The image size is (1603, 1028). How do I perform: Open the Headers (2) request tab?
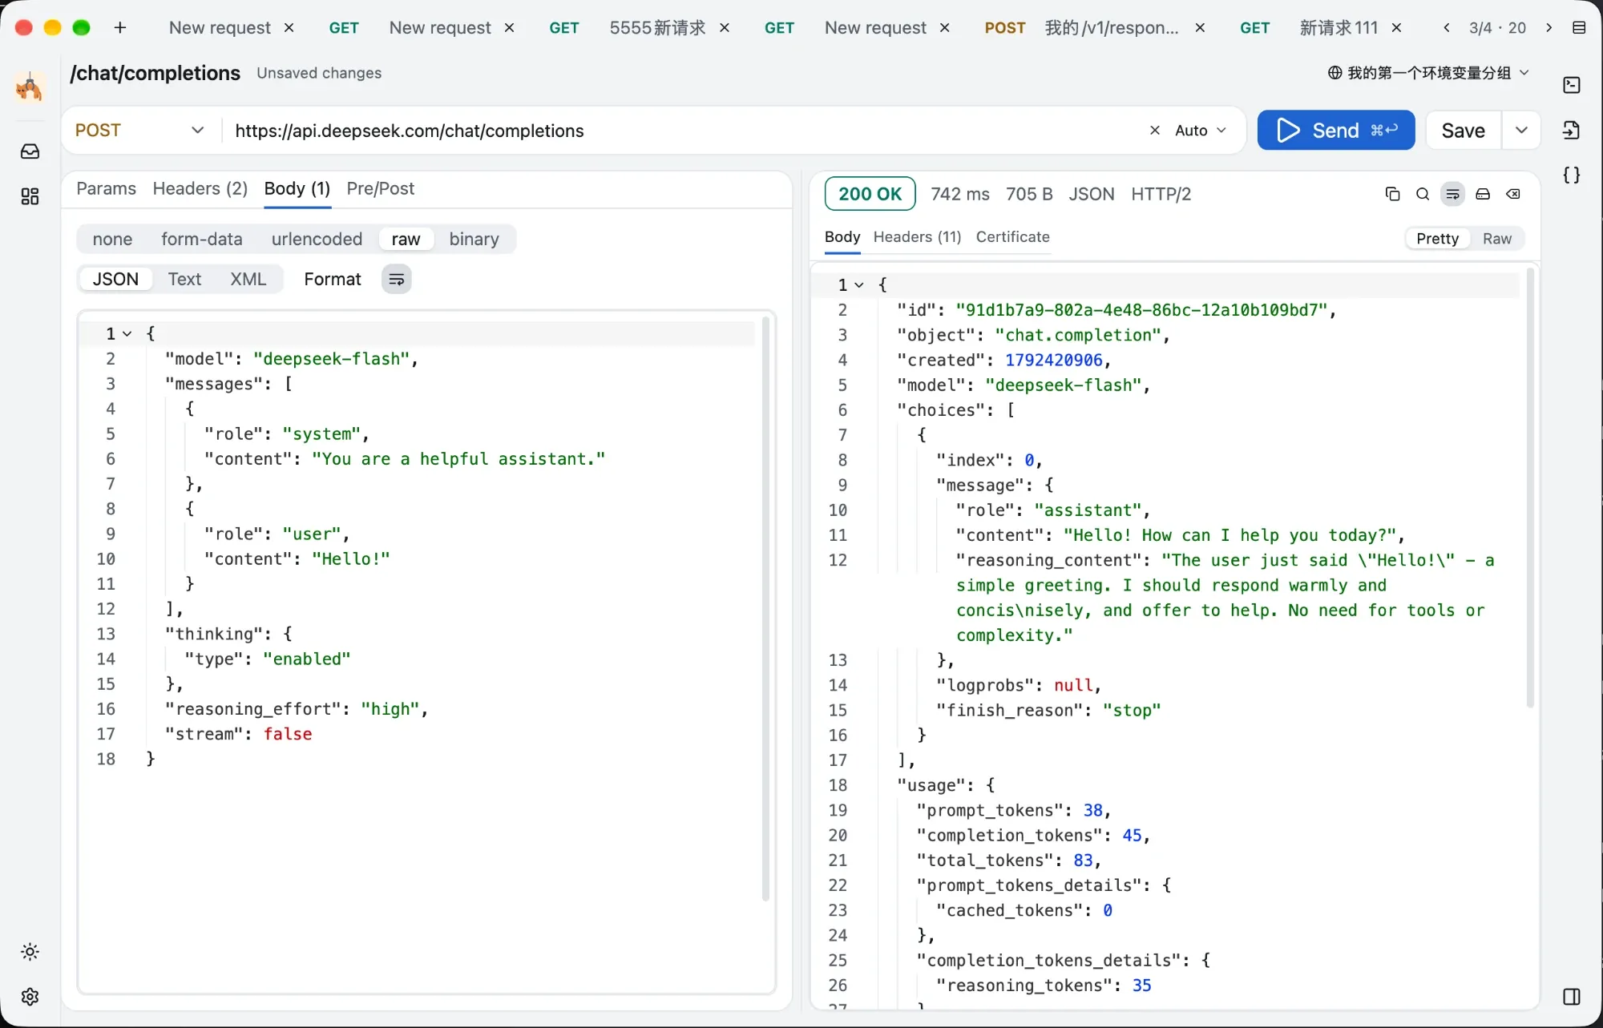tap(200, 188)
